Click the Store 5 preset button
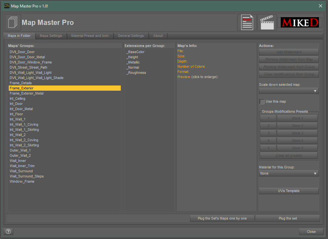The height and width of the screenshot is (239, 328). (297, 148)
